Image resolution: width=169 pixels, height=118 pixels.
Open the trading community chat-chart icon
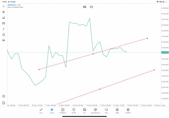pyautogui.click(x=4, y=96)
